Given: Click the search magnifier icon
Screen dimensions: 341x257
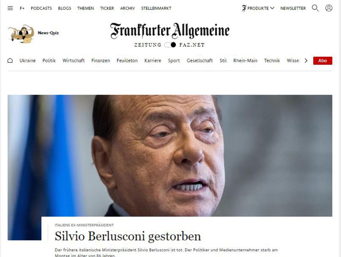Looking at the screenshot, I should coord(316,8).
